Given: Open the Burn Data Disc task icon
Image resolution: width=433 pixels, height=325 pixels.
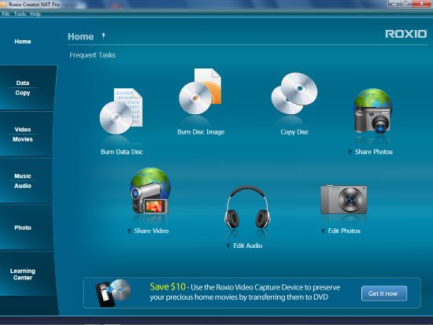Looking at the screenshot, I should coord(121,111).
